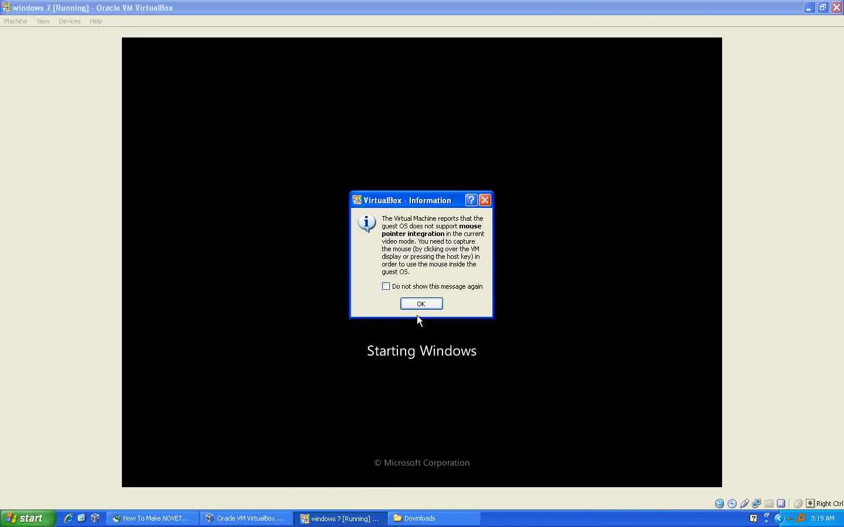This screenshot has height=527, width=844.
Task: Switch to 'How To Make NOVET...' taskbar window
Action: [153, 518]
